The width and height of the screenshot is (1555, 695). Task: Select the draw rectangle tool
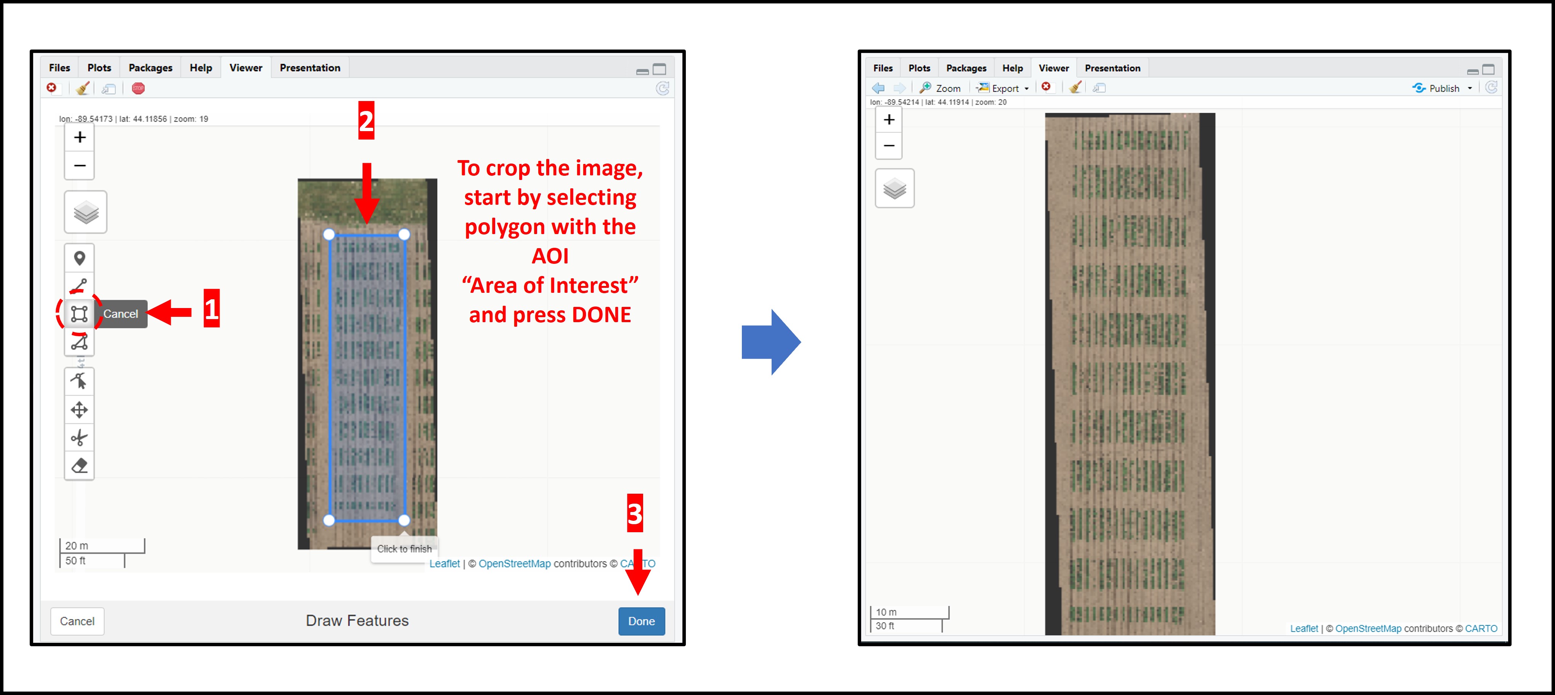(79, 313)
